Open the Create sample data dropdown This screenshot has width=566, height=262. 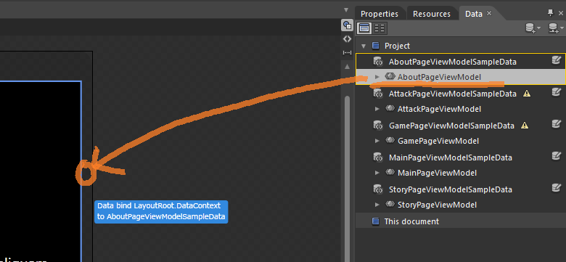[533, 28]
